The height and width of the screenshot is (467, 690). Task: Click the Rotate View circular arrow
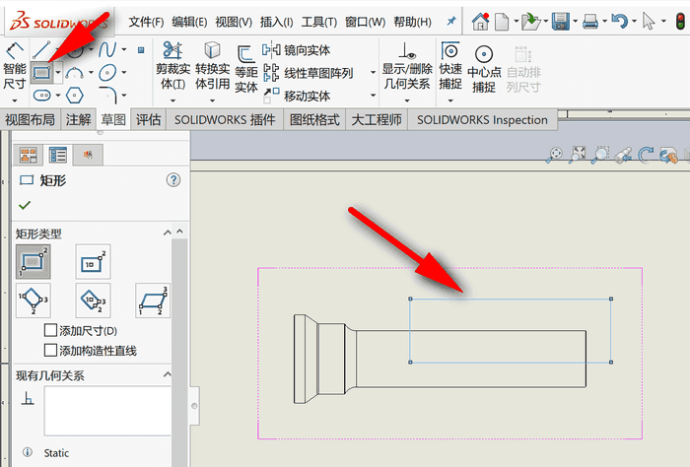tap(646, 155)
